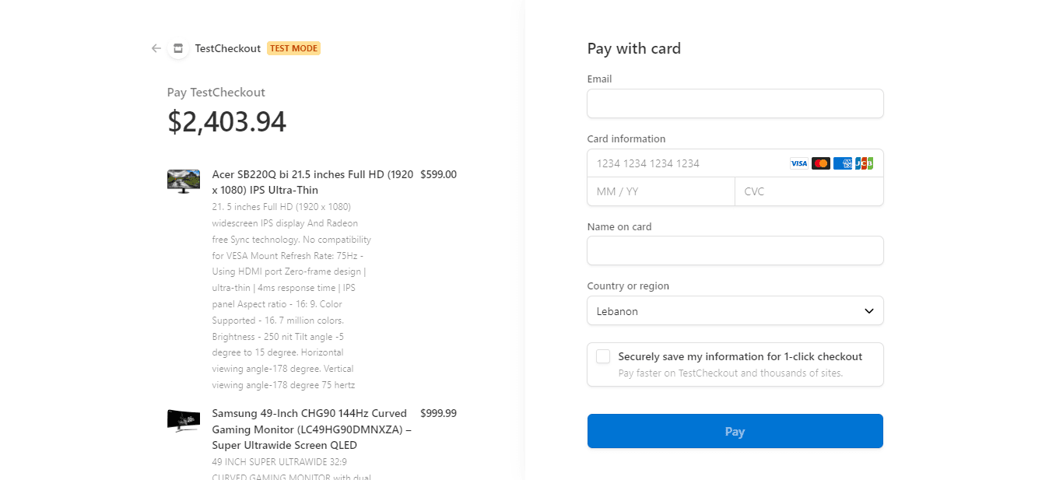Image resolution: width=1049 pixels, height=480 pixels.
Task: Click the Country or region label
Action: point(628,286)
